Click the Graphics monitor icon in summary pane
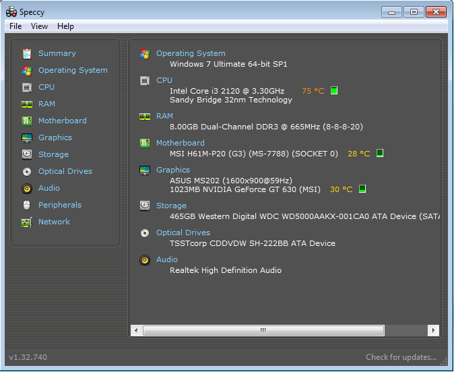Viewport: 454px width, 374px height. click(x=145, y=170)
